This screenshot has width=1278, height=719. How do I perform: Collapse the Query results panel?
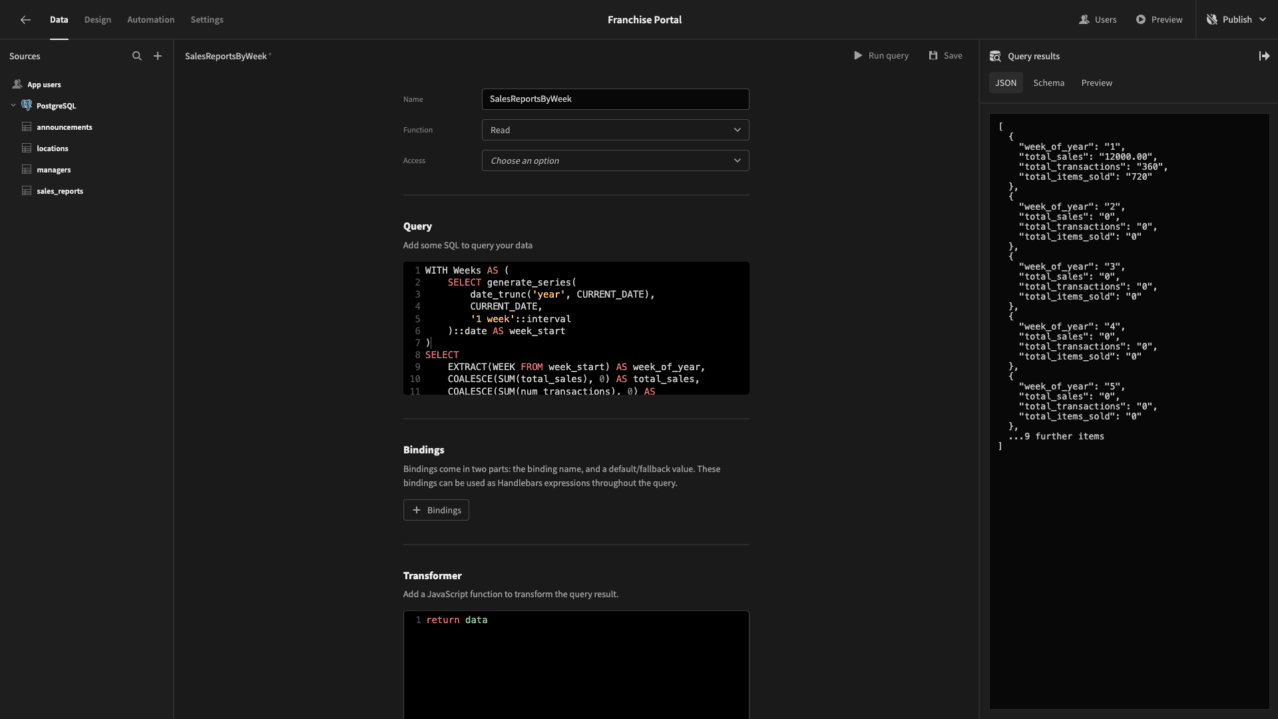[1264, 56]
